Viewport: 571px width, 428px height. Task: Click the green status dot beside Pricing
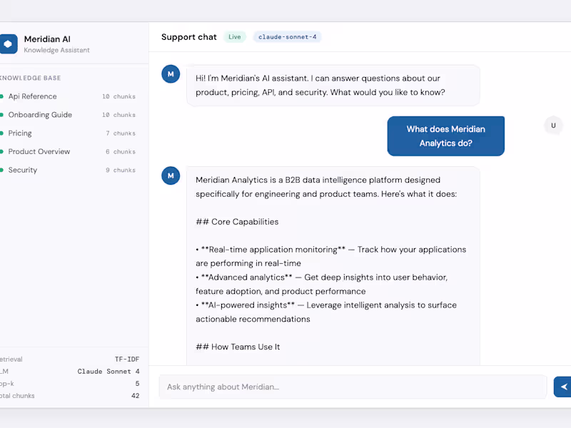(1, 133)
